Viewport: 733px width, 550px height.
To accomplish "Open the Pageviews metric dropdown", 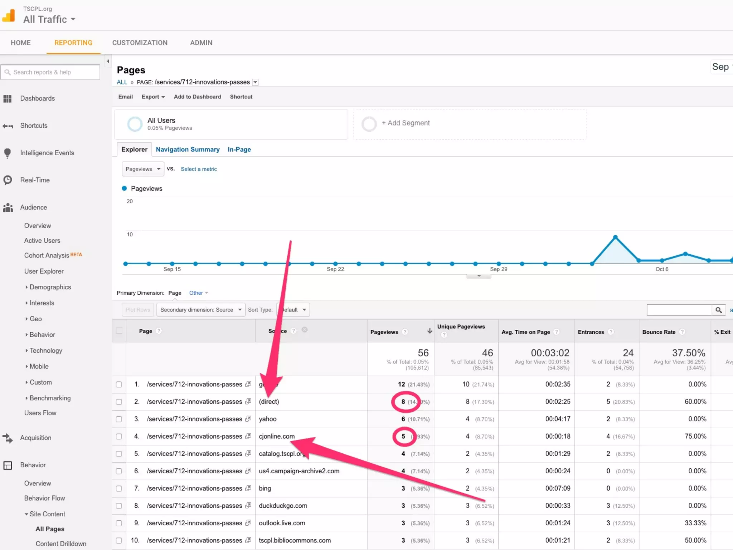I will pyautogui.click(x=143, y=169).
